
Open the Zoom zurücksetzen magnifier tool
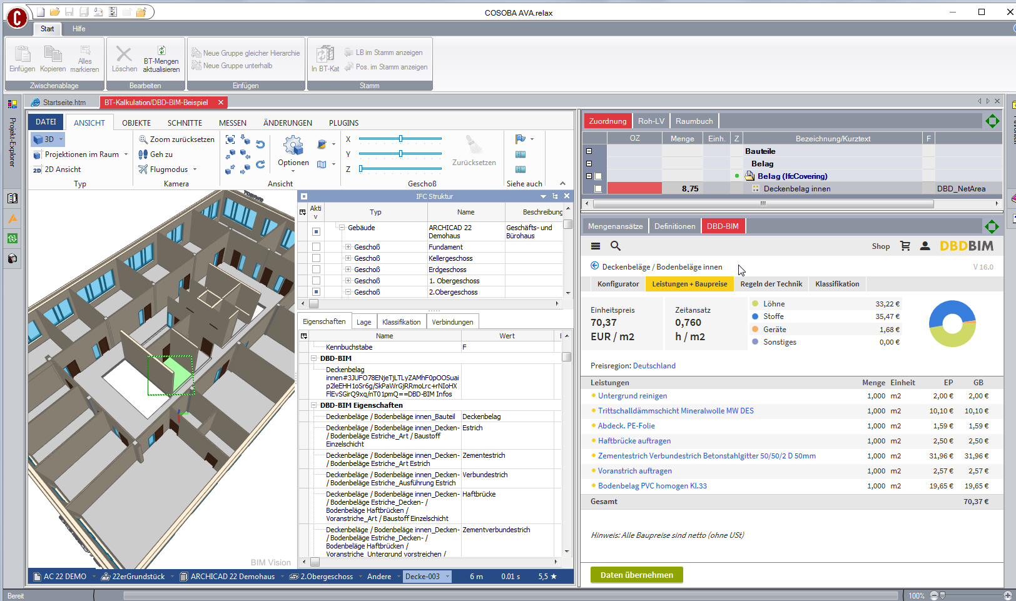(143, 139)
